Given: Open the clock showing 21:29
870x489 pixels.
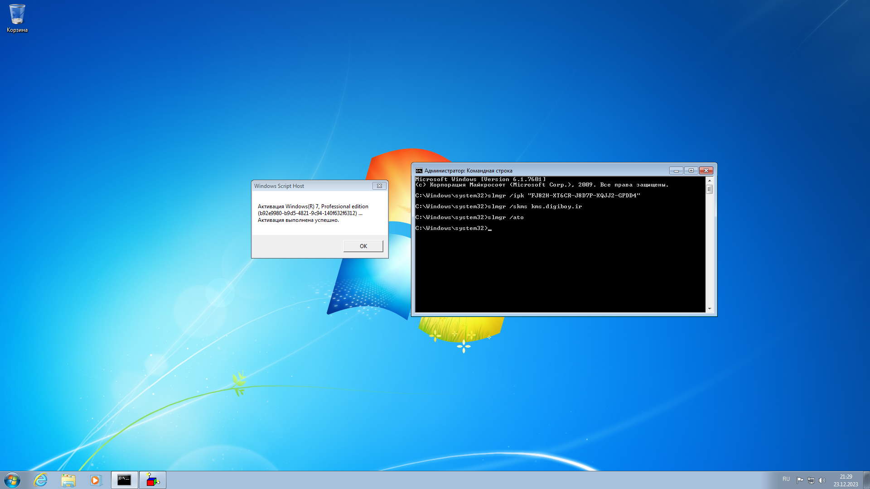Looking at the screenshot, I should click(x=846, y=480).
